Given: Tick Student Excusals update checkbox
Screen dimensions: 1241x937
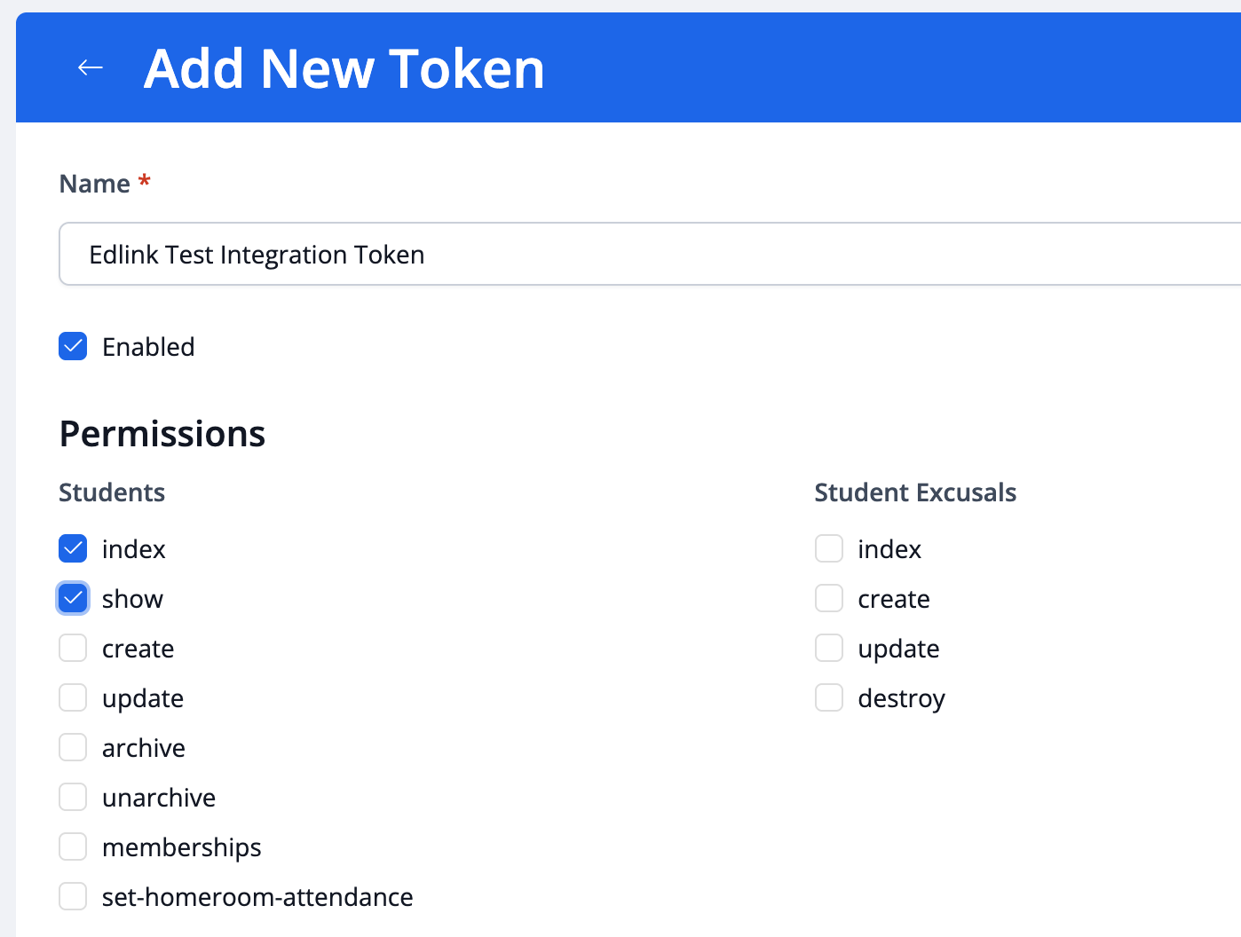Looking at the screenshot, I should [x=828, y=648].
